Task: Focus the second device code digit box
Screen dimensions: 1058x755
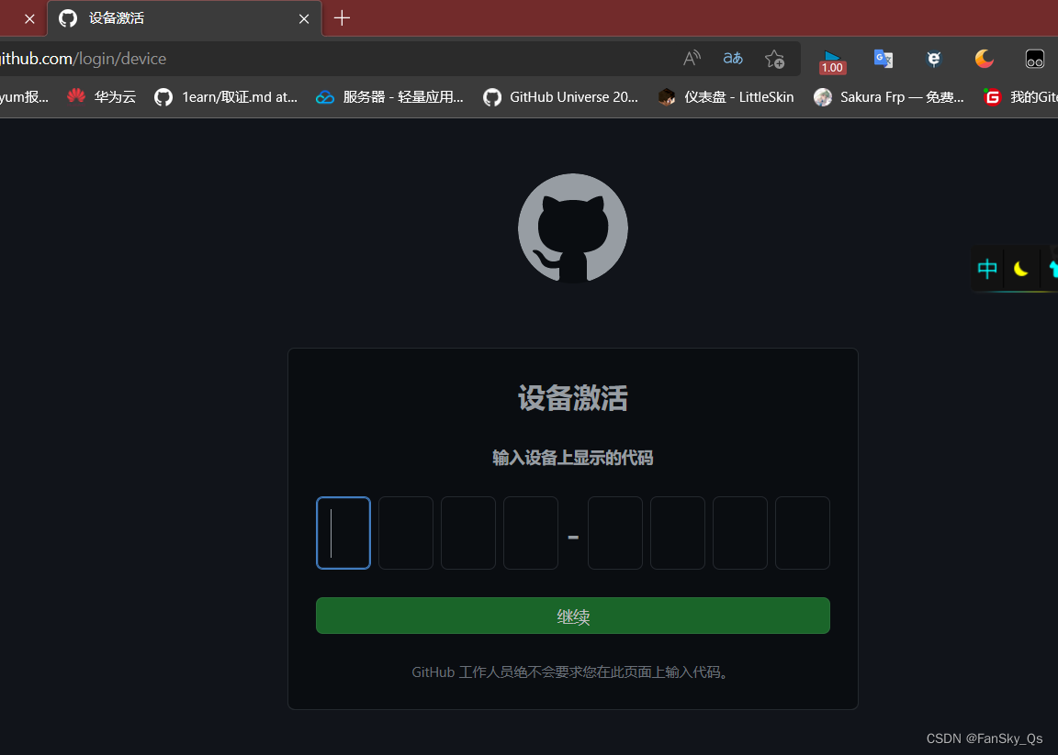Action: point(406,533)
